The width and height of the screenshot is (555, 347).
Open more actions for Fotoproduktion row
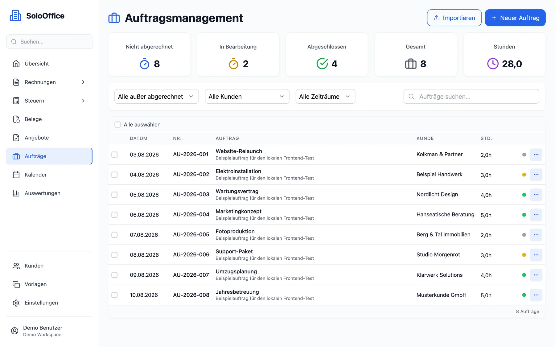click(536, 235)
